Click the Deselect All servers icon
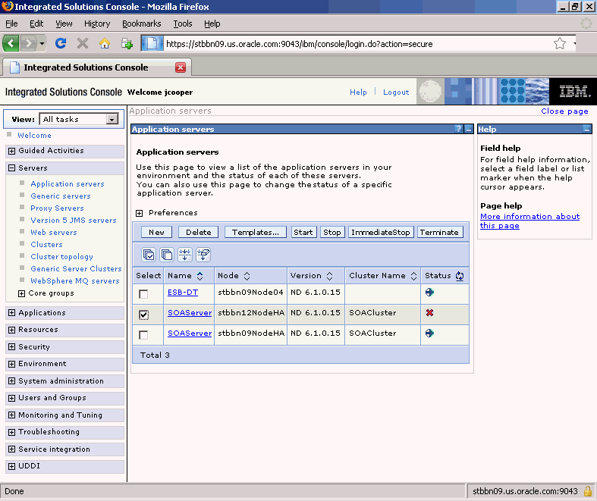This screenshot has width=597, height=501. [167, 255]
